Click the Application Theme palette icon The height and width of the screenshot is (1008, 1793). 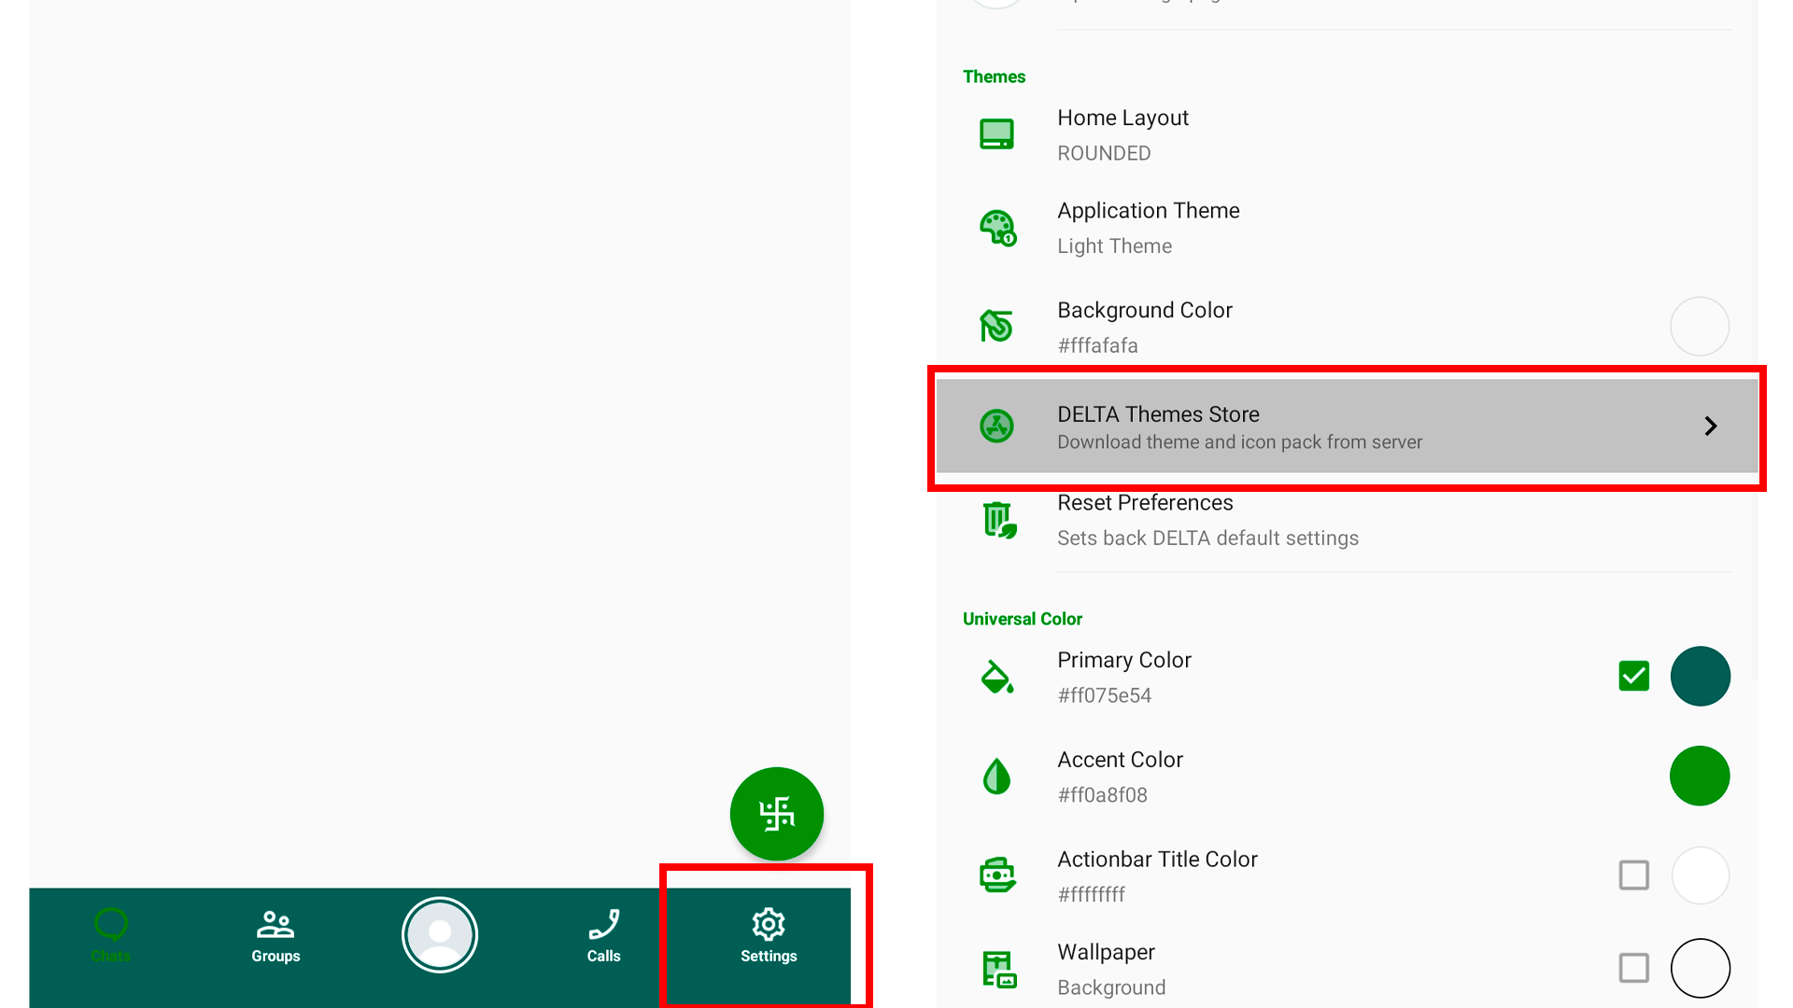pos(996,228)
